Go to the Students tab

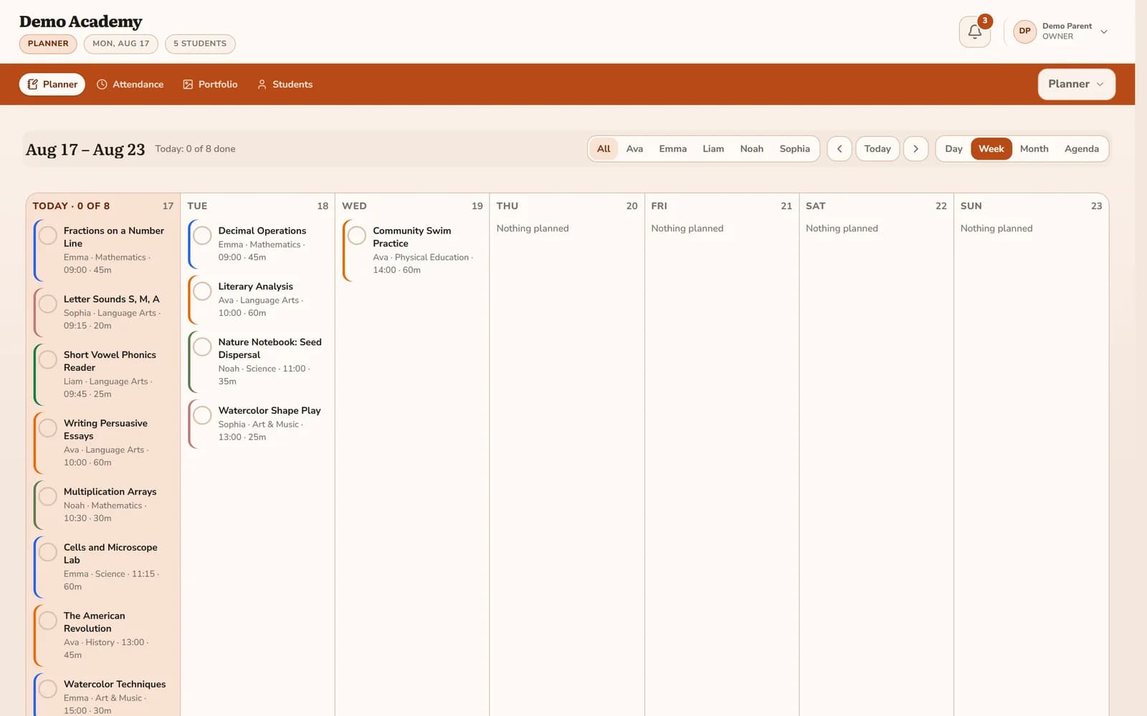coord(285,84)
